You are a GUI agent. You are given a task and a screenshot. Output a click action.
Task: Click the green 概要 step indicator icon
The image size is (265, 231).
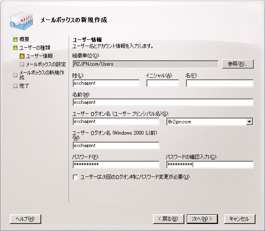(15, 39)
